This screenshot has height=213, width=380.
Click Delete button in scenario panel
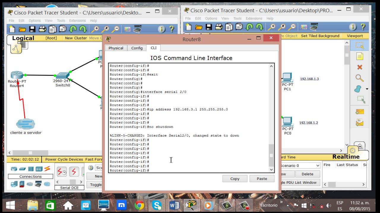(307, 174)
